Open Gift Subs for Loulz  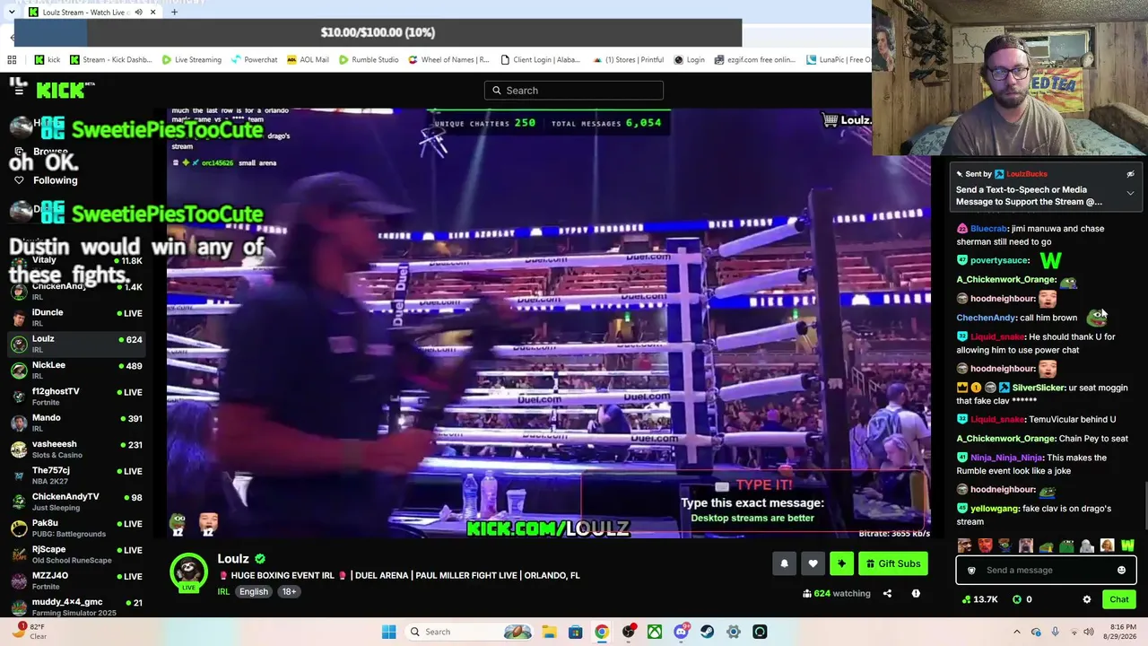892,563
